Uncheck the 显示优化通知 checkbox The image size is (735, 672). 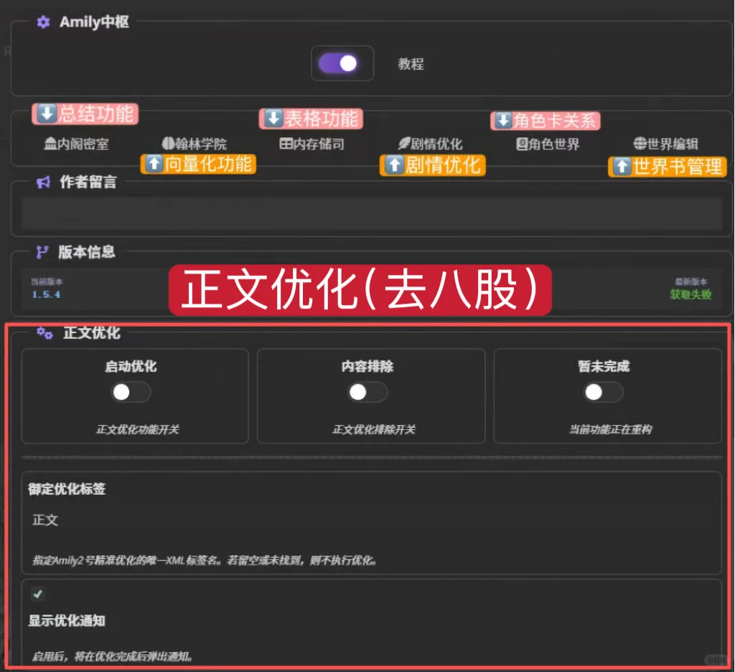click(37, 594)
